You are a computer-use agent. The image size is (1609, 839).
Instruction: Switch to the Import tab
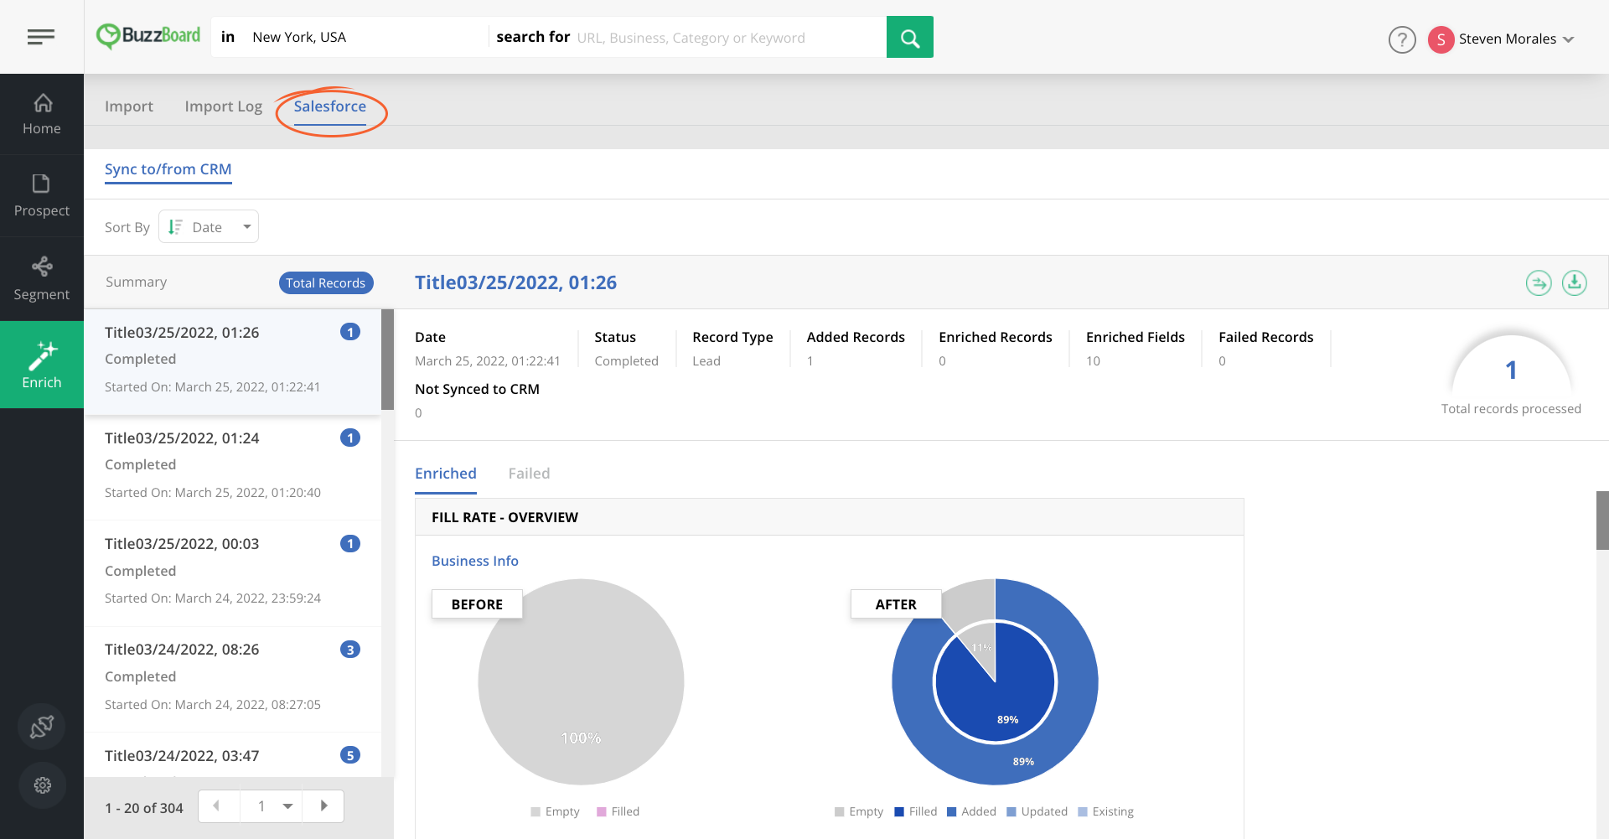coord(129,106)
